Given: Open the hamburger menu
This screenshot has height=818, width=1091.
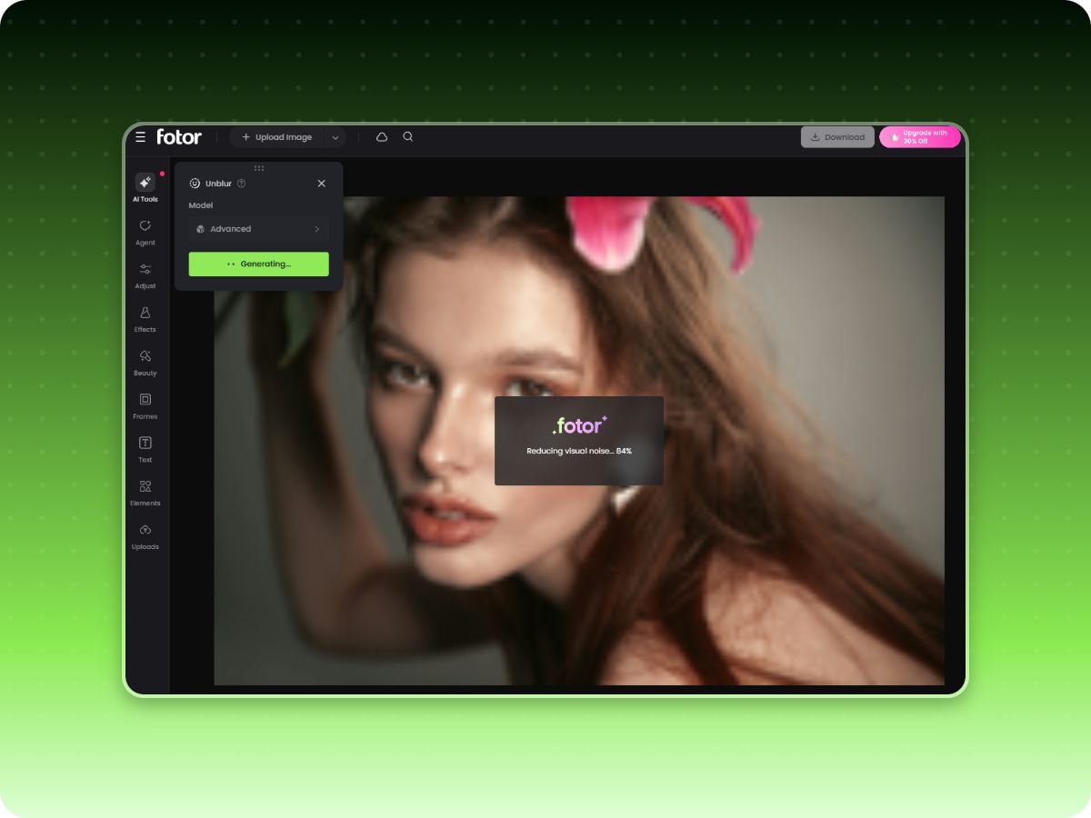Looking at the screenshot, I should coord(140,137).
